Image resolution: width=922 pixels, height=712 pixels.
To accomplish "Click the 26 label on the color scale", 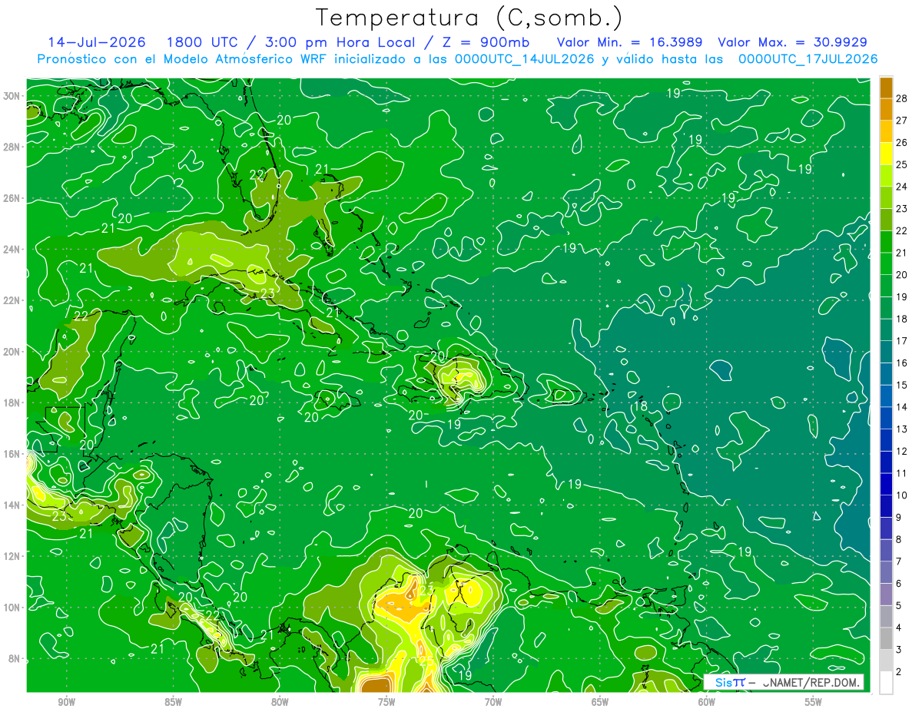I will [901, 142].
